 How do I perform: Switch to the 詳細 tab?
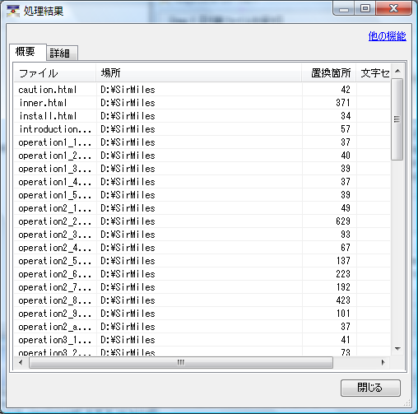click(x=62, y=53)
